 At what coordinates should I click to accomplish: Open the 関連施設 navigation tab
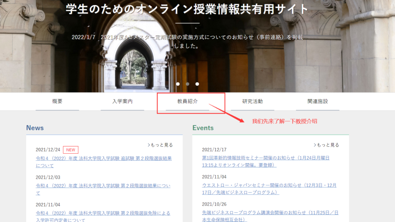[x=318, y=101]
